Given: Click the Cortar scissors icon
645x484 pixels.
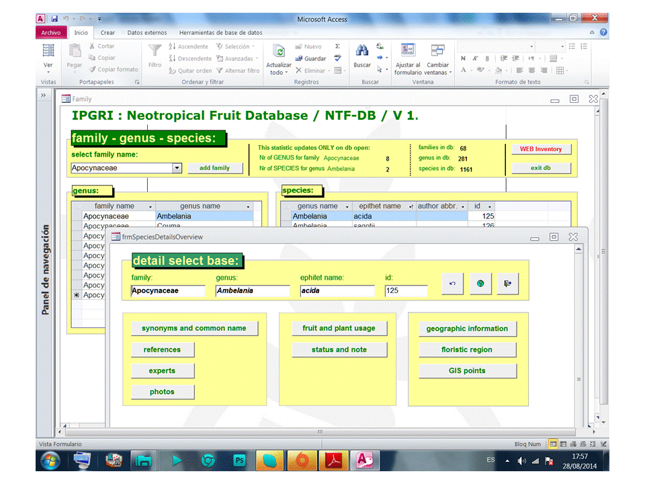Looking at the screenshot, I should pyautogui.click(x=92, y=46).
